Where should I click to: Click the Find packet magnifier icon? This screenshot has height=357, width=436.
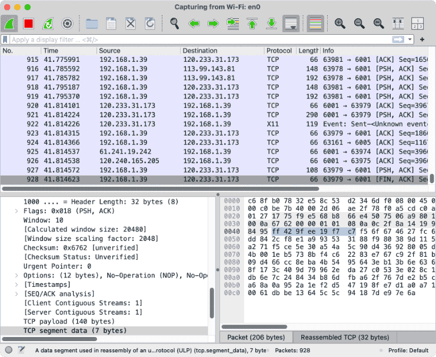coord(175,24)
